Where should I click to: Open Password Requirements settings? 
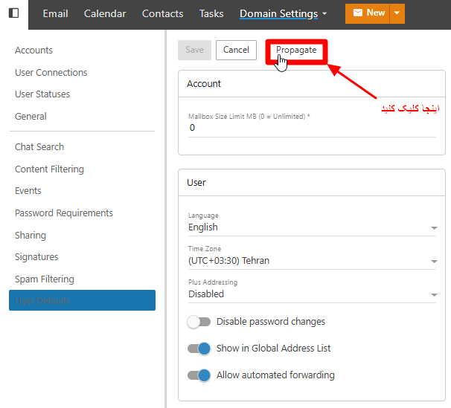pyautogui.click(x=64, y=213)
